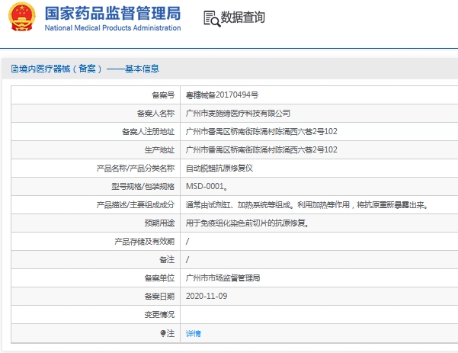Select the date 2020-11-09
The height and width of the screenshot is (353, 458).
coord(207,296)
